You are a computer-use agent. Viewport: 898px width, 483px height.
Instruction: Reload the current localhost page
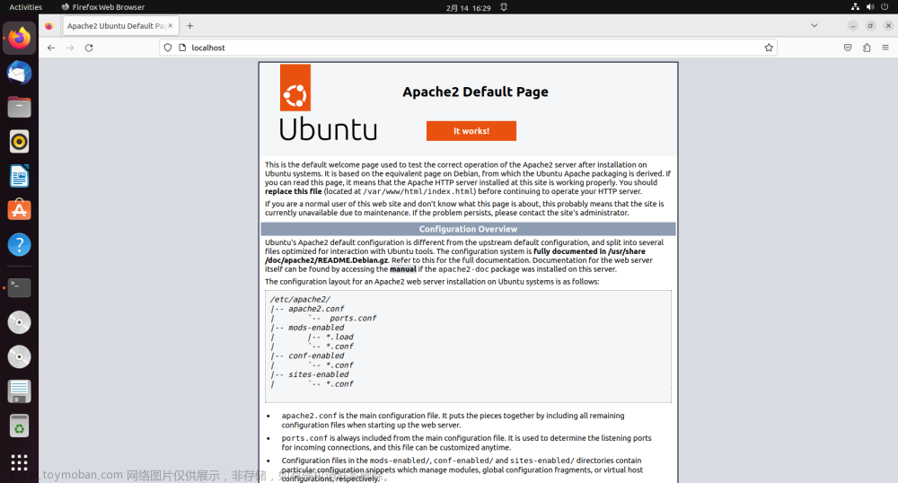pyautogui.click(x=89, y=48)
